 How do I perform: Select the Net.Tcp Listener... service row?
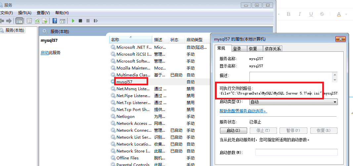pos(159,103)
